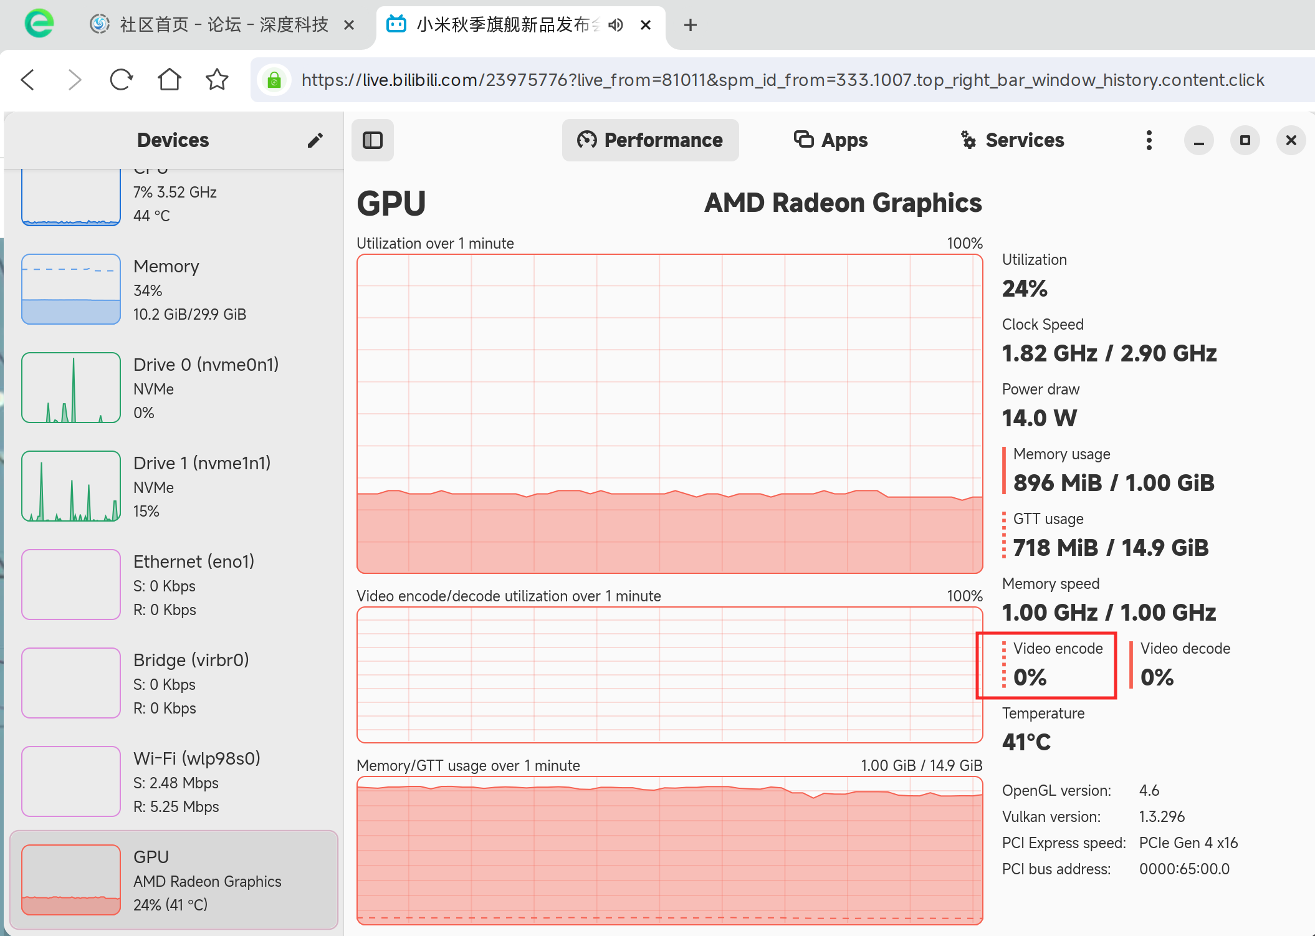This screenshot has width=1315, height=936.
Task: Close the 小米秋季旗舰新品发布 tab
Action: (x=646, y=25)
